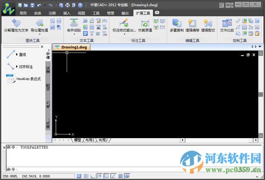Click the 恢复原值 tool
The image size is (265, 180).
(145, 25)
